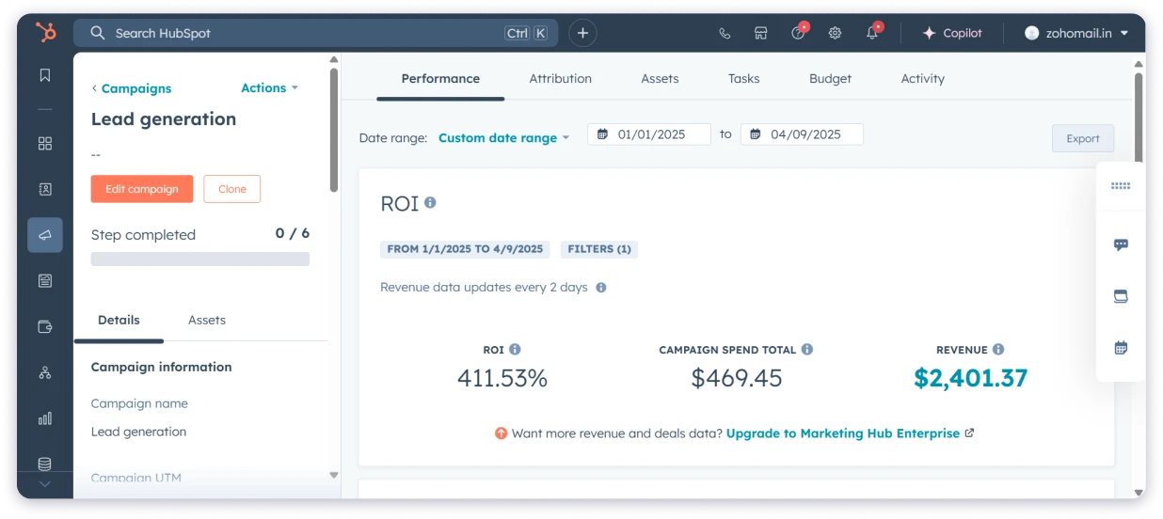
Task: Open the keypad grid icon in right panel
Action: [x=1121, y=186]
